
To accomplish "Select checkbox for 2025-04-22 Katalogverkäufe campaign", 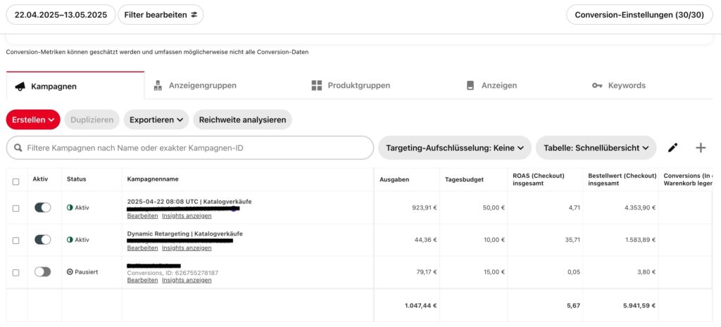I will pos(16,208).
